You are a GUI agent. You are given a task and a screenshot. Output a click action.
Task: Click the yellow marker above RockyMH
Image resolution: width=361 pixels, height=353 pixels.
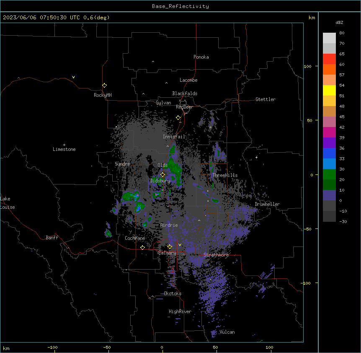[x=105, y=85]
